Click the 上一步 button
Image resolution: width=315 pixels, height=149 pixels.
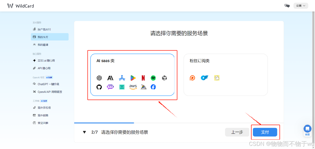click(x=237, y=132)
